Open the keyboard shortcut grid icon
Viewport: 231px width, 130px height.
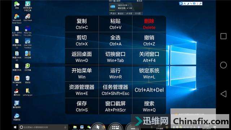point(115,127)
